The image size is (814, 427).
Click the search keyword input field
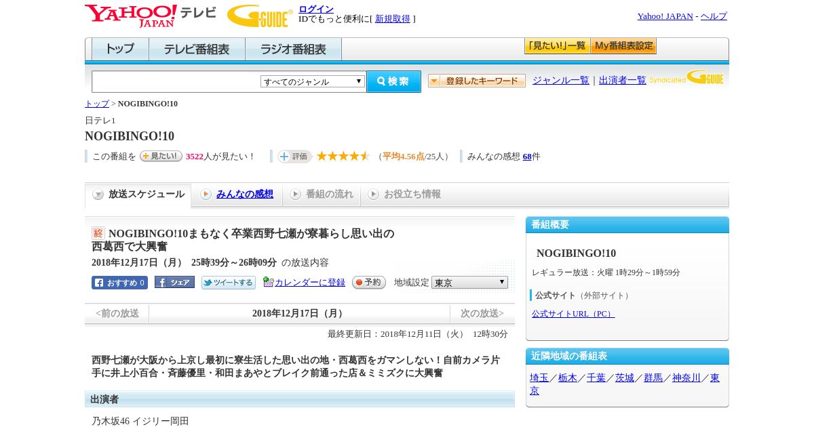click(x=176, y=81)
